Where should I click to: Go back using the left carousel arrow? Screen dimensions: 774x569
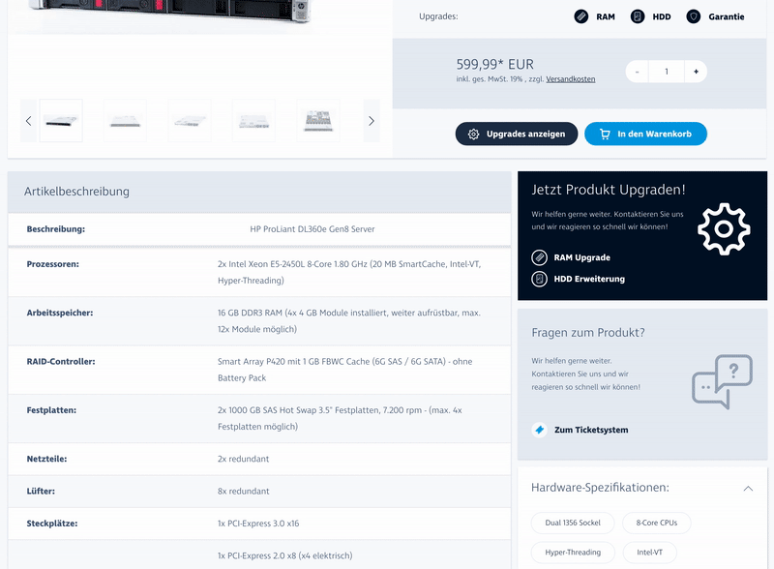click(26, 119)
